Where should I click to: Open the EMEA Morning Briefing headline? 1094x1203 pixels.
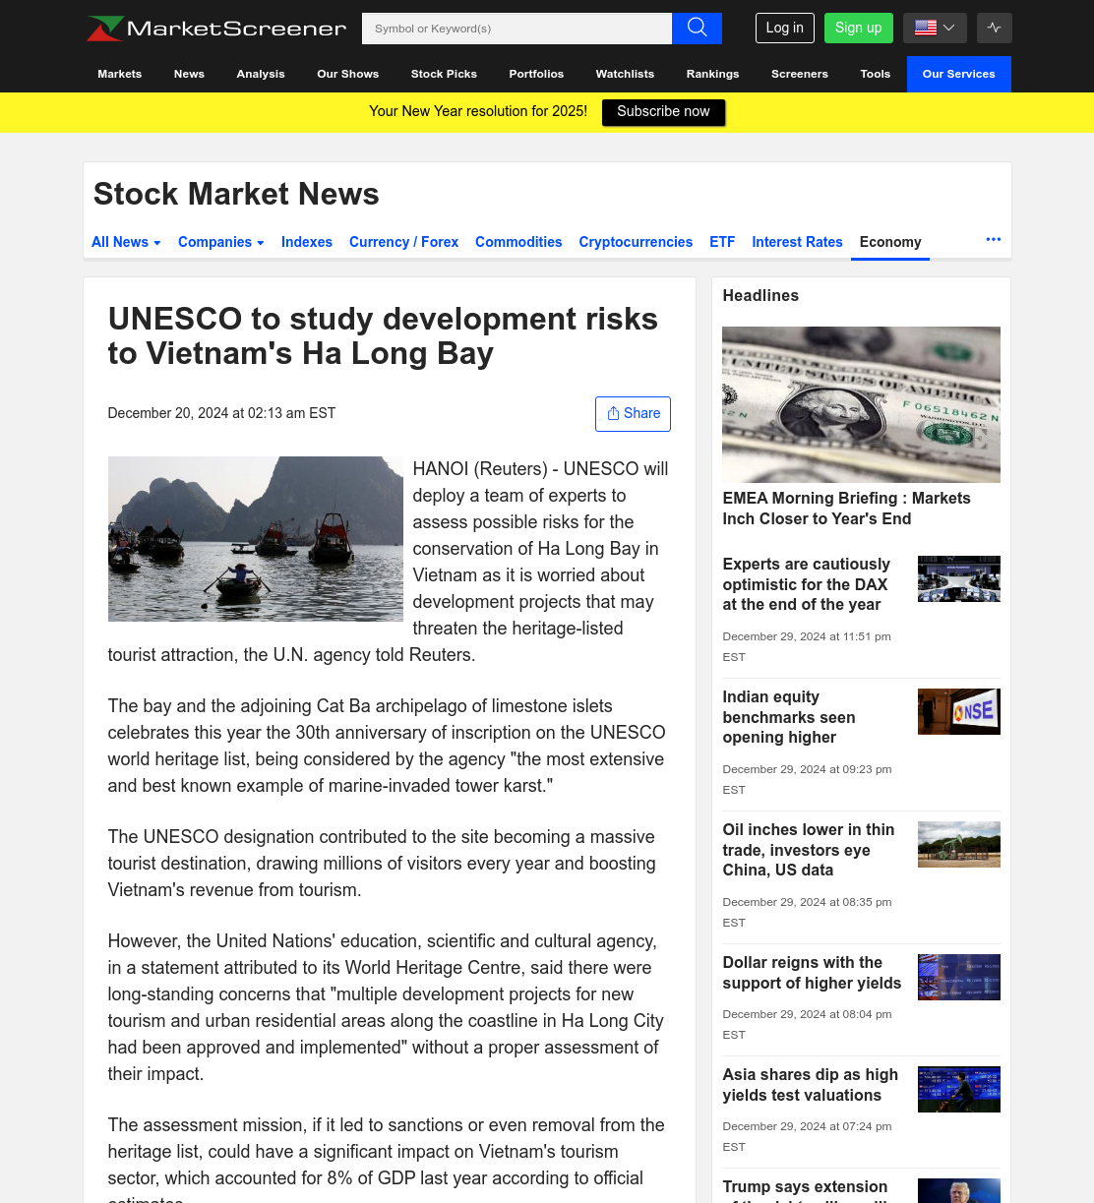click(x=846, y=509)
